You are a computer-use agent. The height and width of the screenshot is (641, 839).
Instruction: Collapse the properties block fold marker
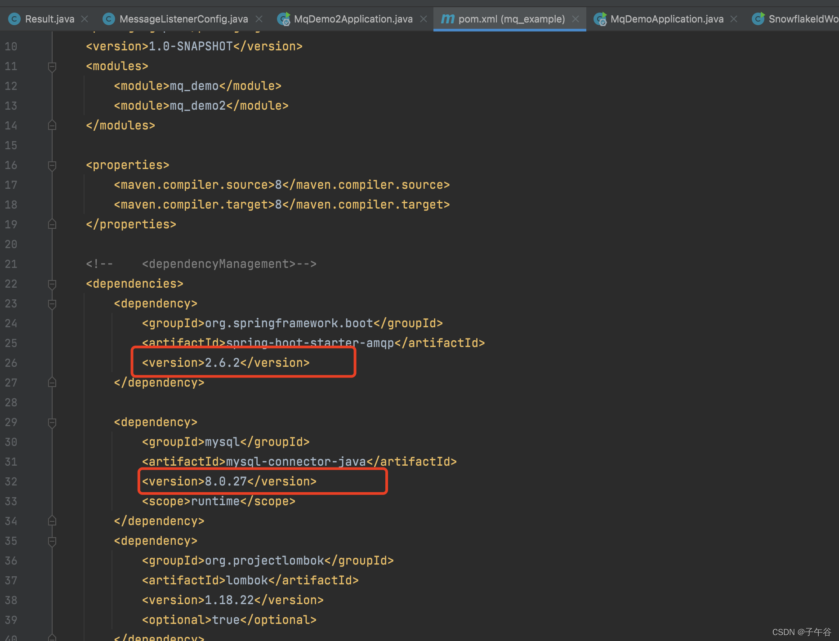pyautogui.click(x=52, y=165)
